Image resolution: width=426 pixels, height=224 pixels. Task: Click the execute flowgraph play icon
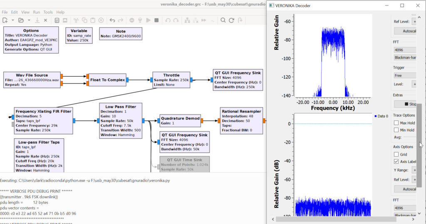(148, 20)
